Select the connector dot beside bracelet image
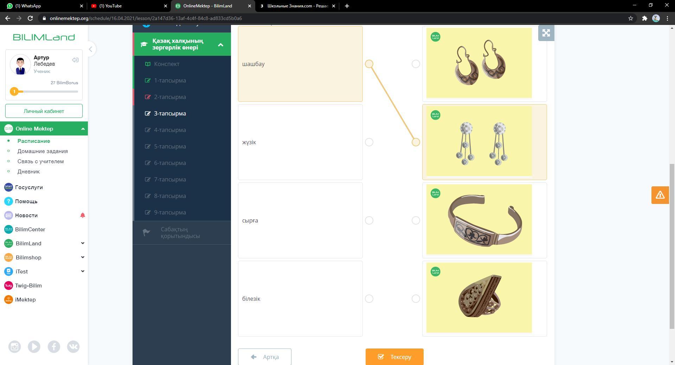The height and width of the screenshot is (365, 675). coord(416,220)
